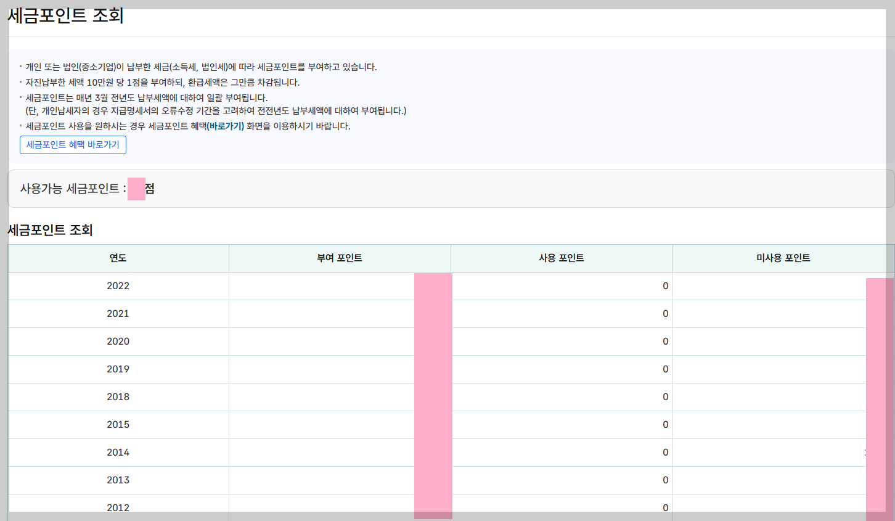Select the 2022 year row
The width and height of the screenshot is (895, 521).
[118, 285]
